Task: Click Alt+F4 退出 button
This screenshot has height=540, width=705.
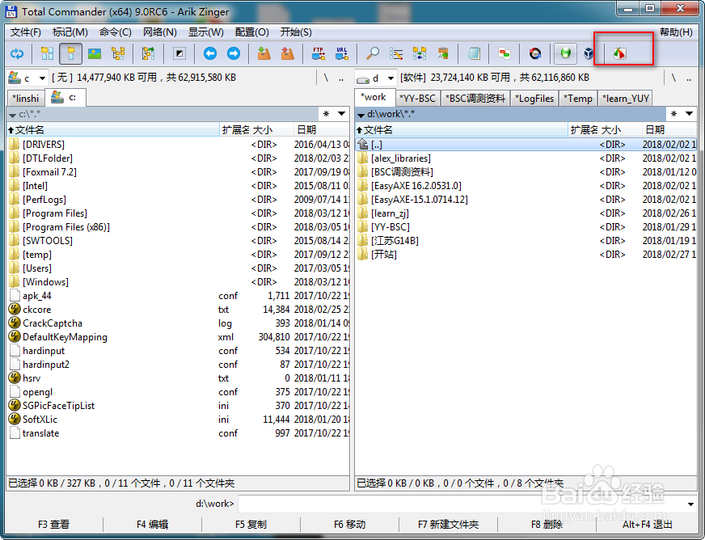Action: click(648, 525)
